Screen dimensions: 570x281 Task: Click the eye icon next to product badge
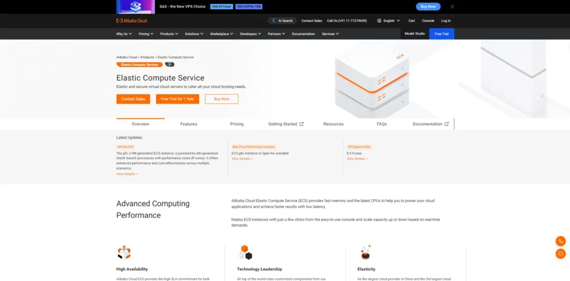pyautogui.click(x=169, y=65)
